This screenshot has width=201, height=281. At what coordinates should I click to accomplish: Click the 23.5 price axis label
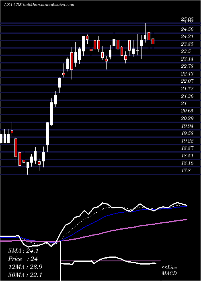coord(186,51)
